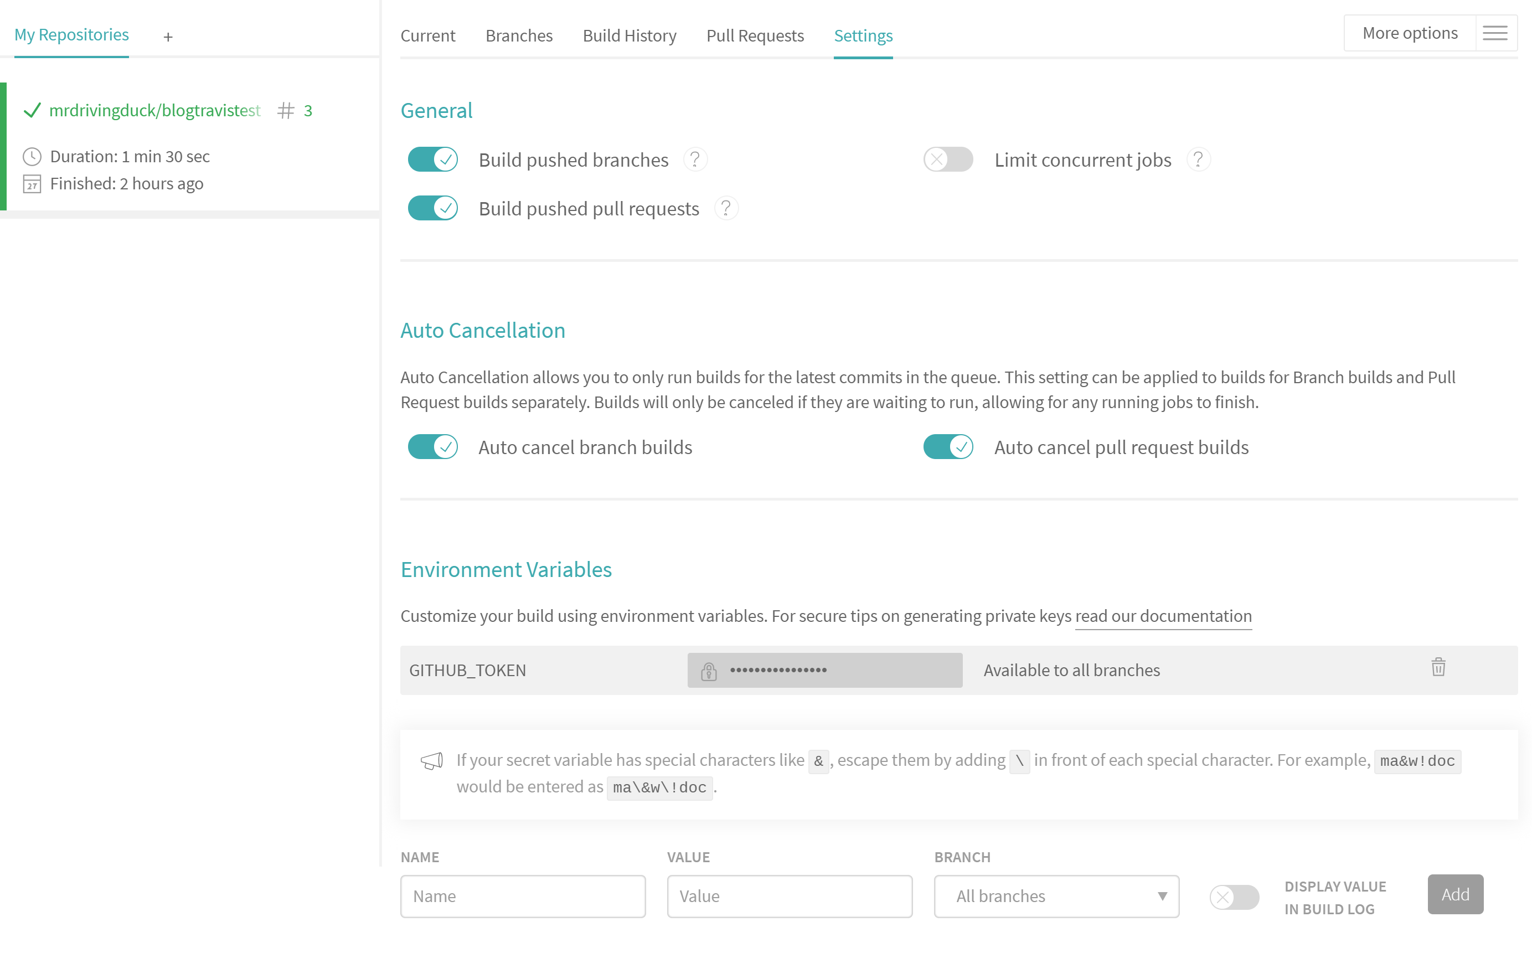Open the read our documentation link
Viewport: 1532px width, 958px height.
tap(1163, 616)
